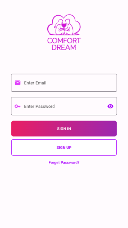Open the Forget Password? link
Image resolution: width=128 pixels, height=228 pixels.
click(64, 163)
